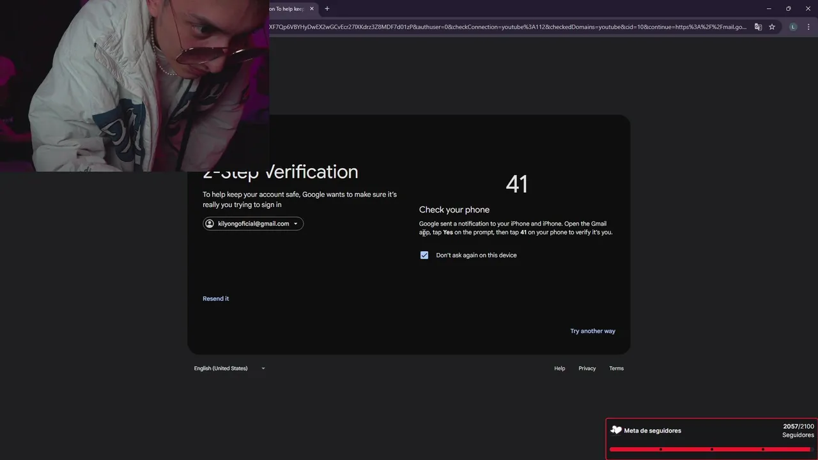Restore down the browser window
The width and height of the screenshot is (818, 460).
[x=788, y=8]
